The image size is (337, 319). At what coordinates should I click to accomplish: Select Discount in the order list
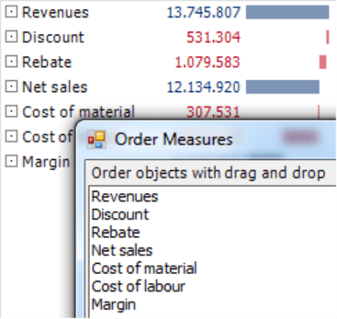pos(120,214)
